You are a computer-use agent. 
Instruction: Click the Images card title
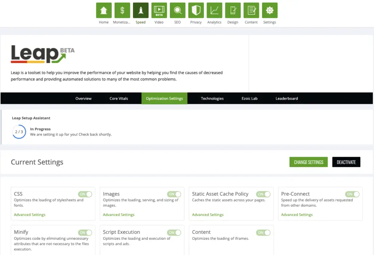click(111, 194)
